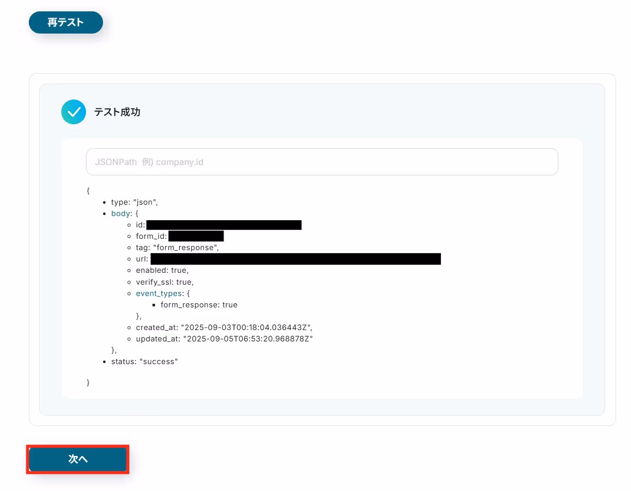Select the テスト成功 heading text
The height and width of the screenshot is (491, 631).
tap(117, 112)
